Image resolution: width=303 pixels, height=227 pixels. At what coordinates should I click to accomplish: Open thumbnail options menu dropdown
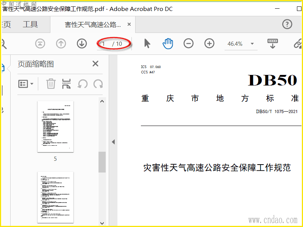(x=26, y=84)
